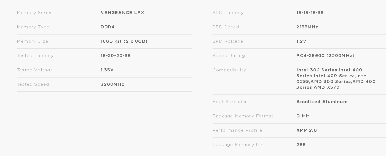Select the 15-15-15-36 SPD latency value
The image size is (386, 156).
[x=310, y=13]
